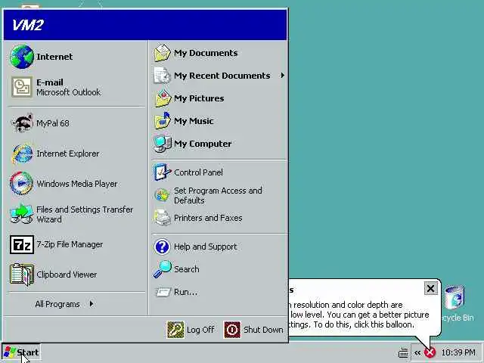Viewport: 484px width, 363px height.
Task: Open the Clipboard Viewer icon
Action: tap(22, 275)
